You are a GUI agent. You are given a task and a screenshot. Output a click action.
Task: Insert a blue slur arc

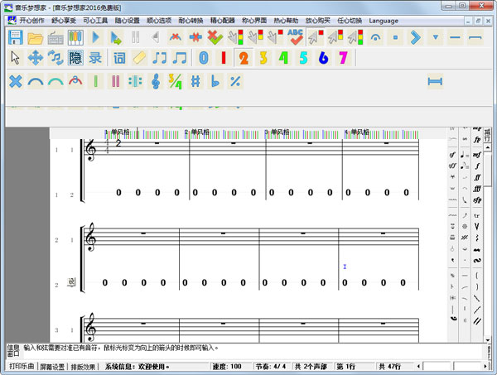click(x=36, y=82)
